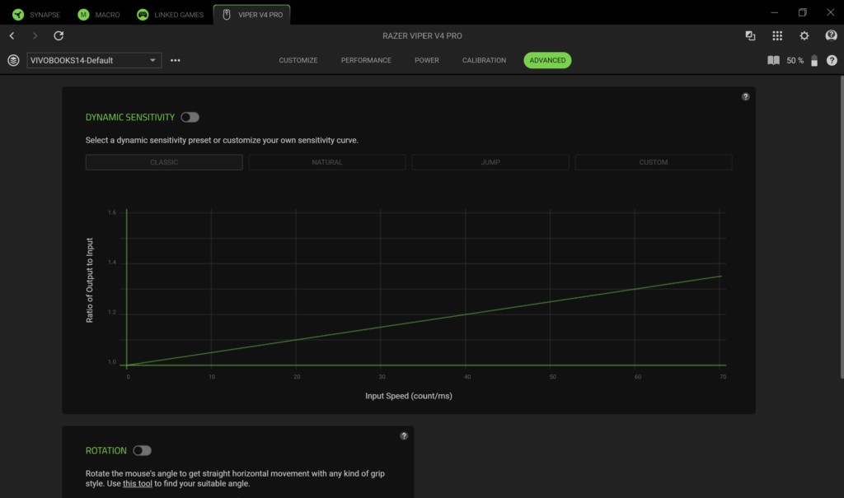Image resolution: width=844 pixels, height=498 pixels.
Task: Open the Calibration section
Action: coord(484,60)
